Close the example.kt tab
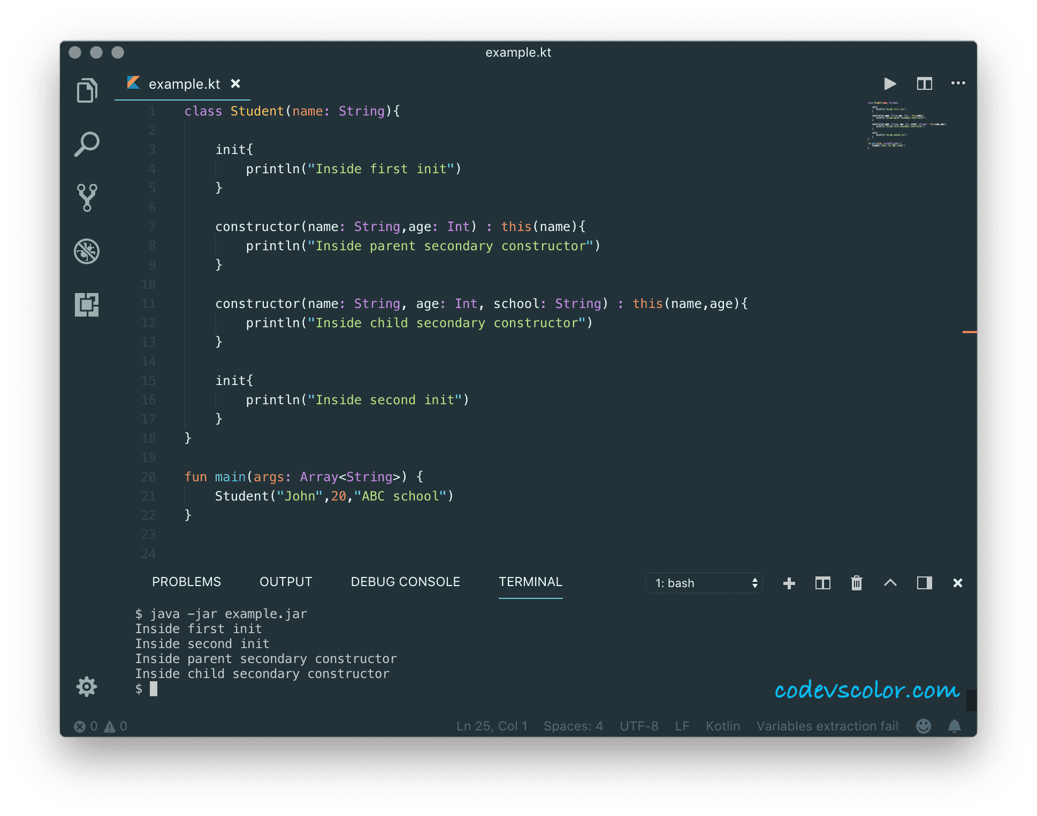This screenshot has width=1037, height=816. pos(235,84)
